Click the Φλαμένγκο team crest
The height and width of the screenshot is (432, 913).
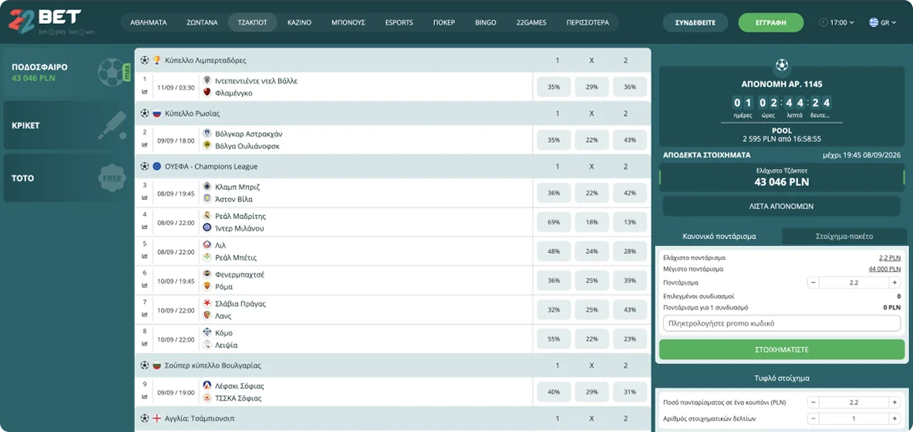(x=207, y=92)
